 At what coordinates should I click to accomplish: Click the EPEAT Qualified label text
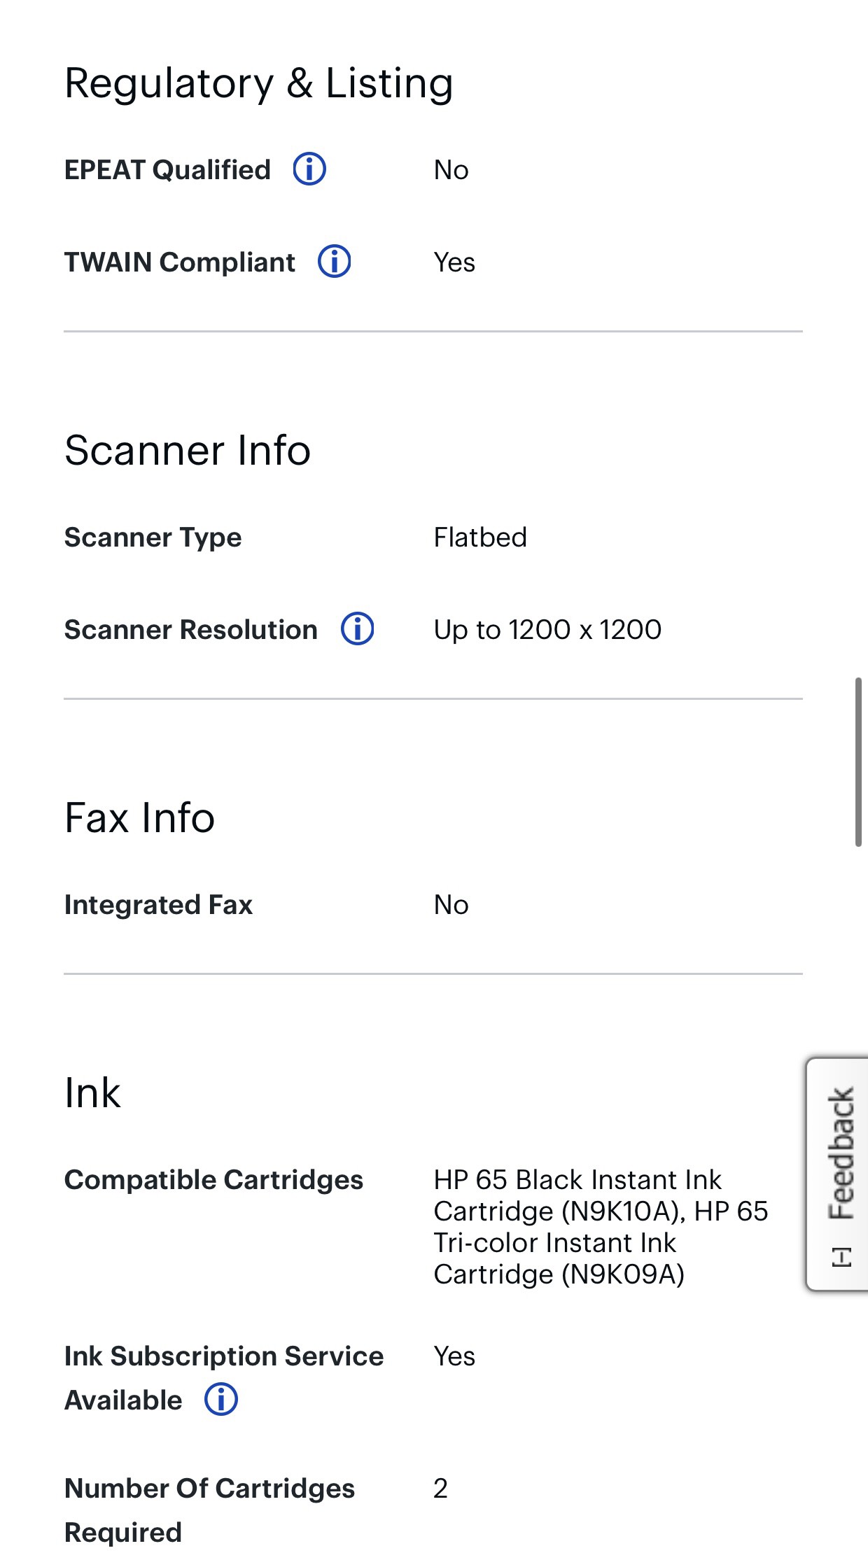click(167, 170)
